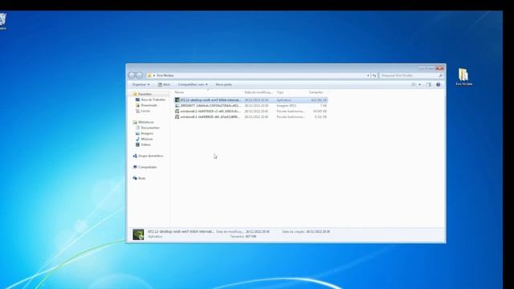Change view with the view mode icon

click(x=414, y=84)
